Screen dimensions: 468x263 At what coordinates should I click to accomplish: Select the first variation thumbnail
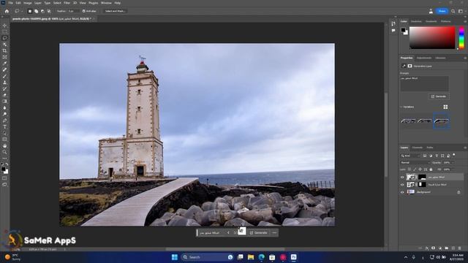click(408, 121)
